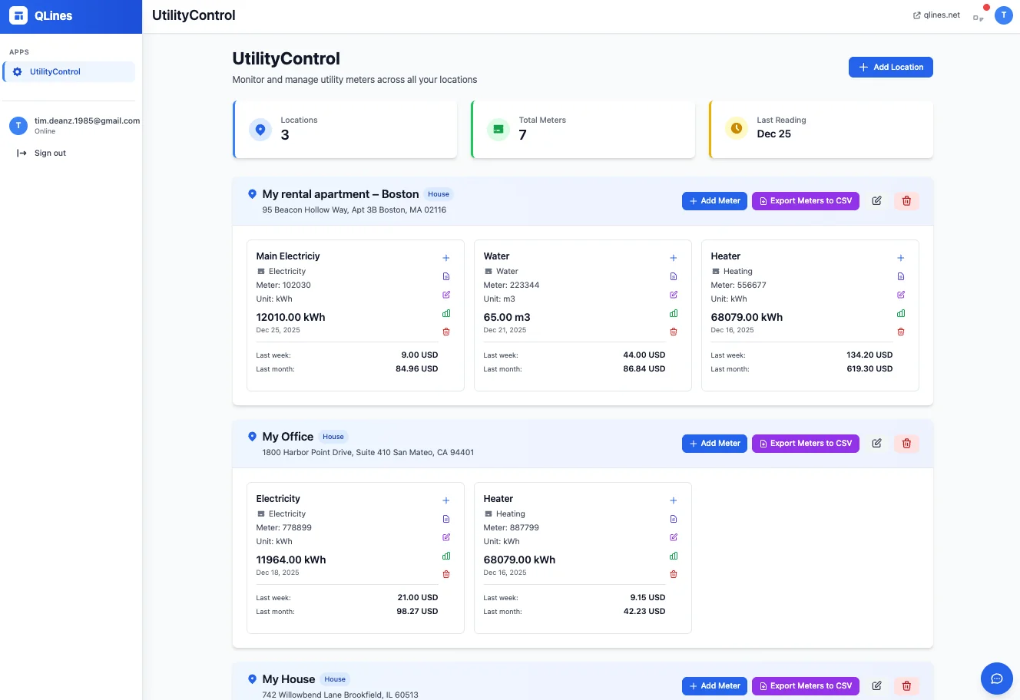This screenshot has width=1020, height=700.
Task: View the bar chart icon on Water card
Action: 674,313
